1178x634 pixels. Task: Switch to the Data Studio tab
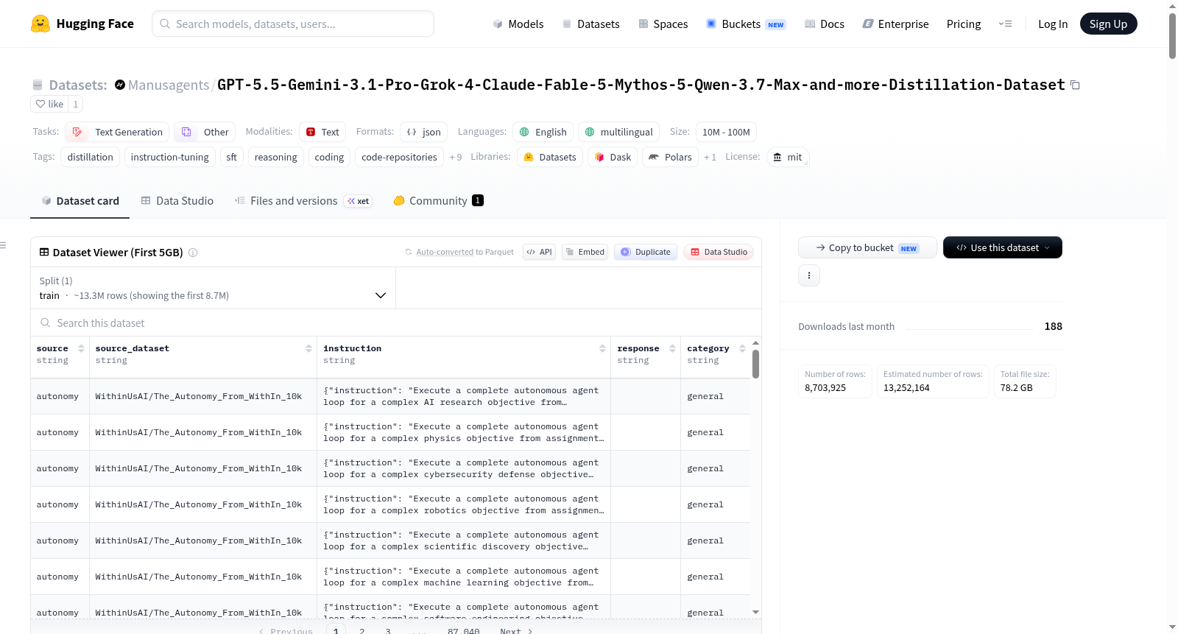tap(177, 200)
